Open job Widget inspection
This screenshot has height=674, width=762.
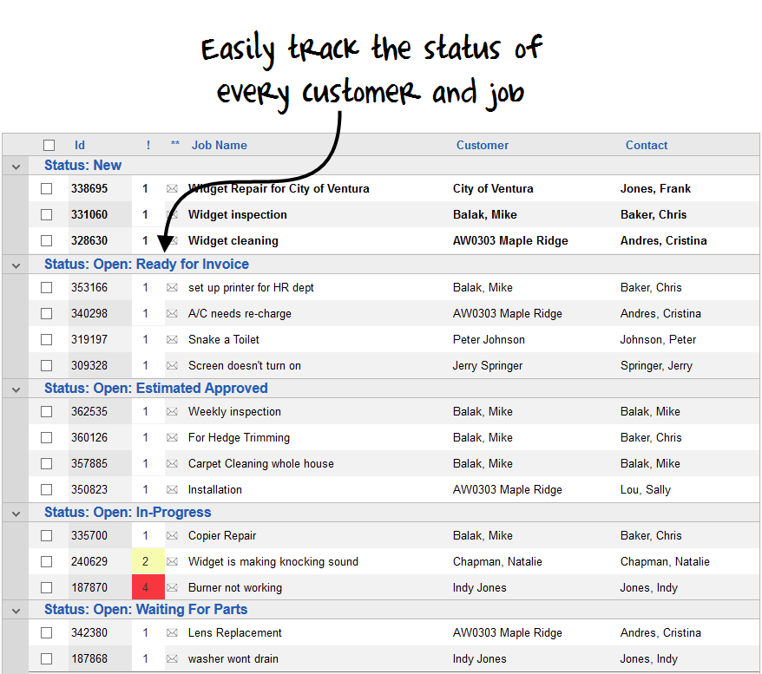(x=238, y=214)
